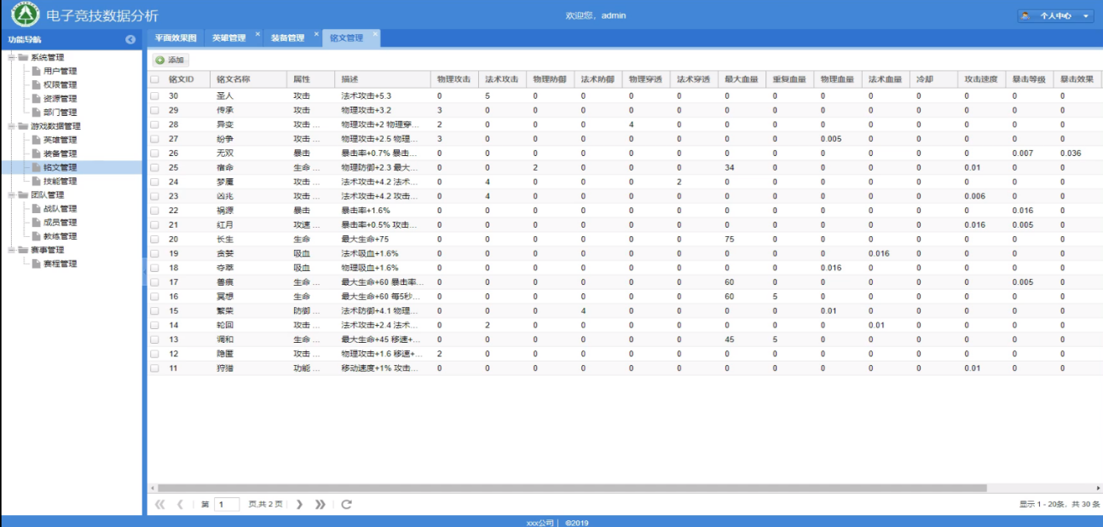Click the scrollbar left arrow below table
This screenshot has height=527, width=1103.
coord(152,489)
